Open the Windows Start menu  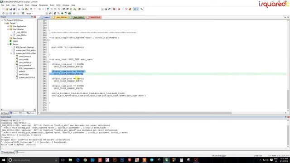tap(3, 160)
